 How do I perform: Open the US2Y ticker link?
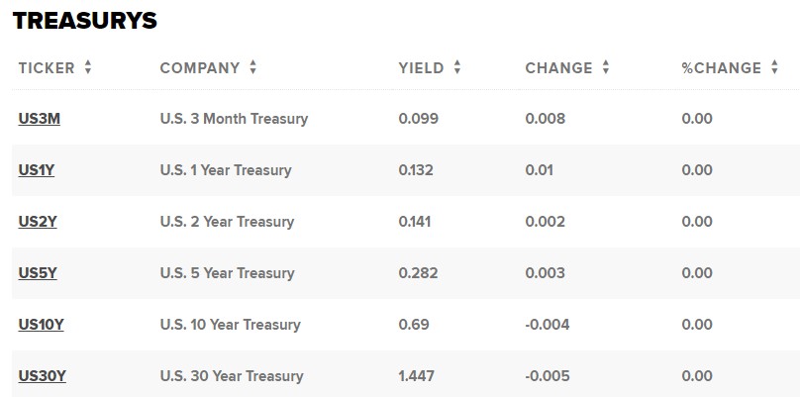(x=38, y=222)
